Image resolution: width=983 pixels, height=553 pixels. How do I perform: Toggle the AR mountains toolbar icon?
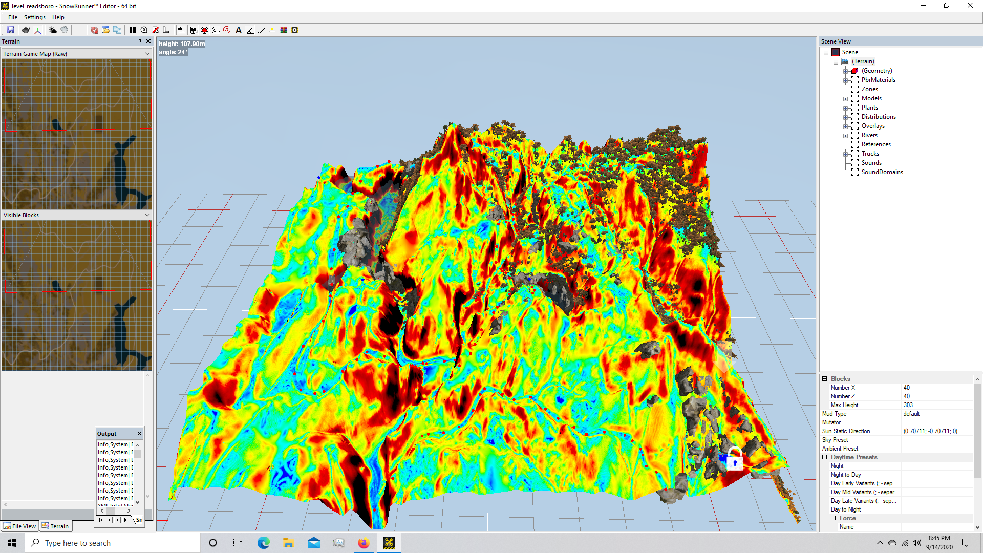181,30
